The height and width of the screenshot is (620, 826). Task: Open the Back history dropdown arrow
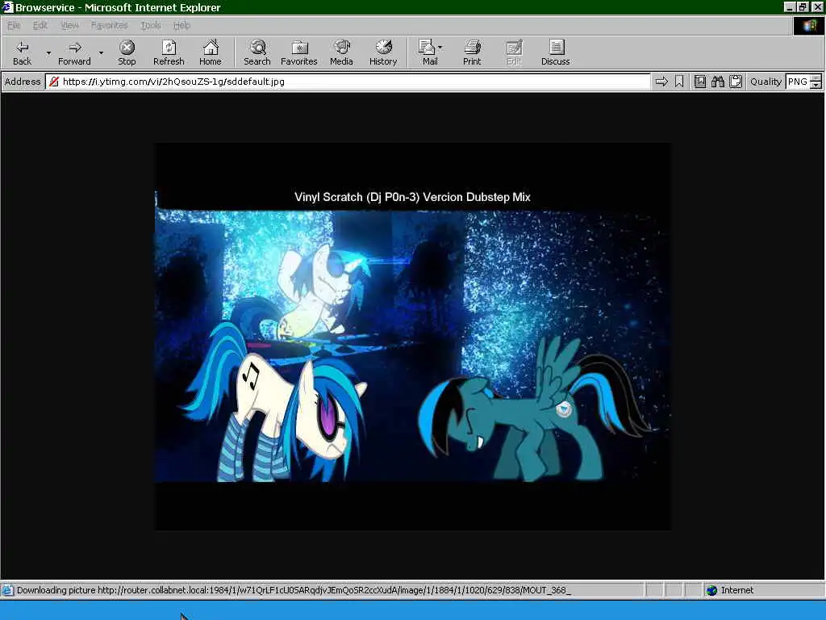pos(48,52)
